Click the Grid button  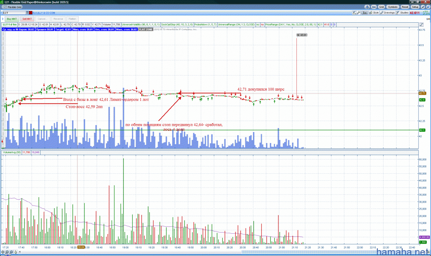(x=381, y=7)
